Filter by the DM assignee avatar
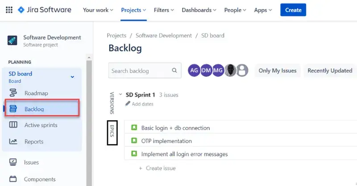Screen dimensions: 357x186 (x=206, y=70)
